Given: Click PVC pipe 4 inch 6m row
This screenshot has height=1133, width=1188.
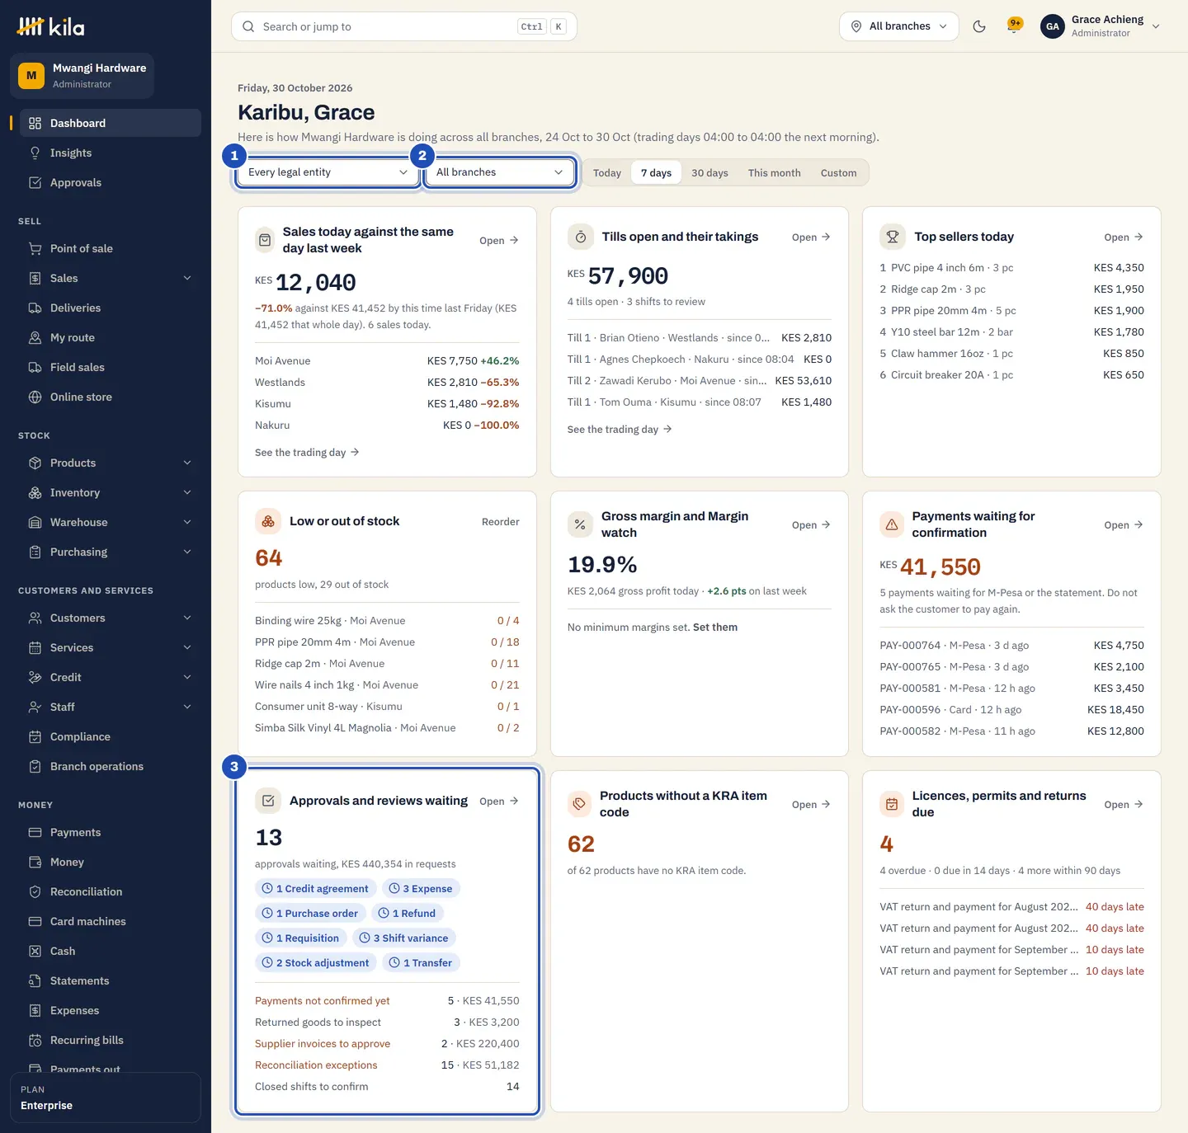Looking at the screenshot, I should pyautogui.click(x=1011, y=268).
